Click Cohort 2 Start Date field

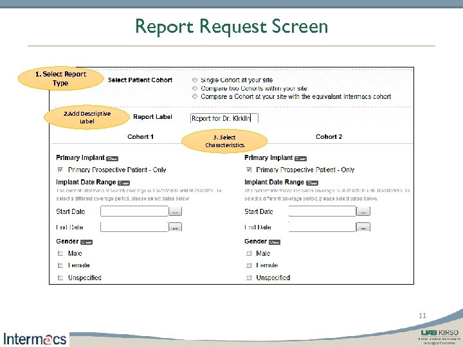[322, 211]
